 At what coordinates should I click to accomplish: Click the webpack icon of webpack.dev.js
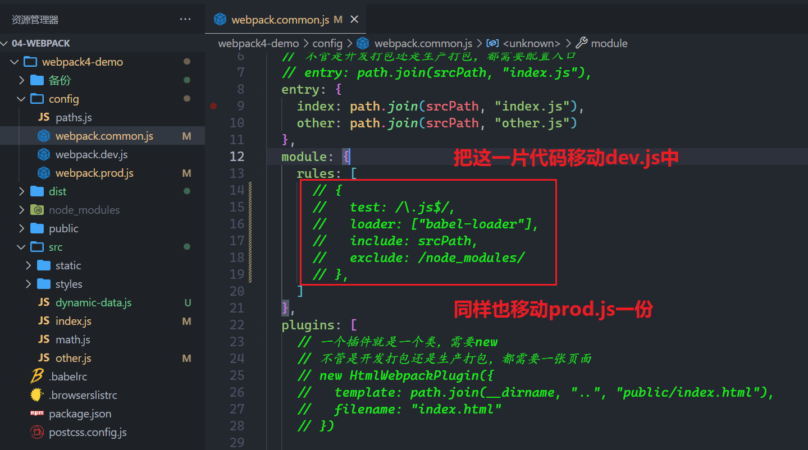click(x=44, y=154)
